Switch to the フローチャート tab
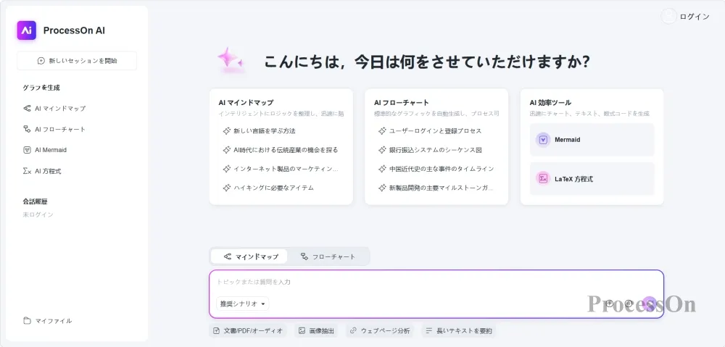 click(x=328, y=256)
